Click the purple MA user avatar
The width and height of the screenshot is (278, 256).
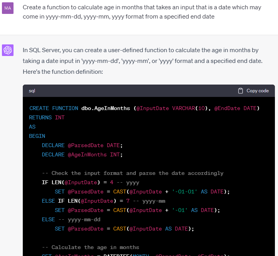[8, 8]
